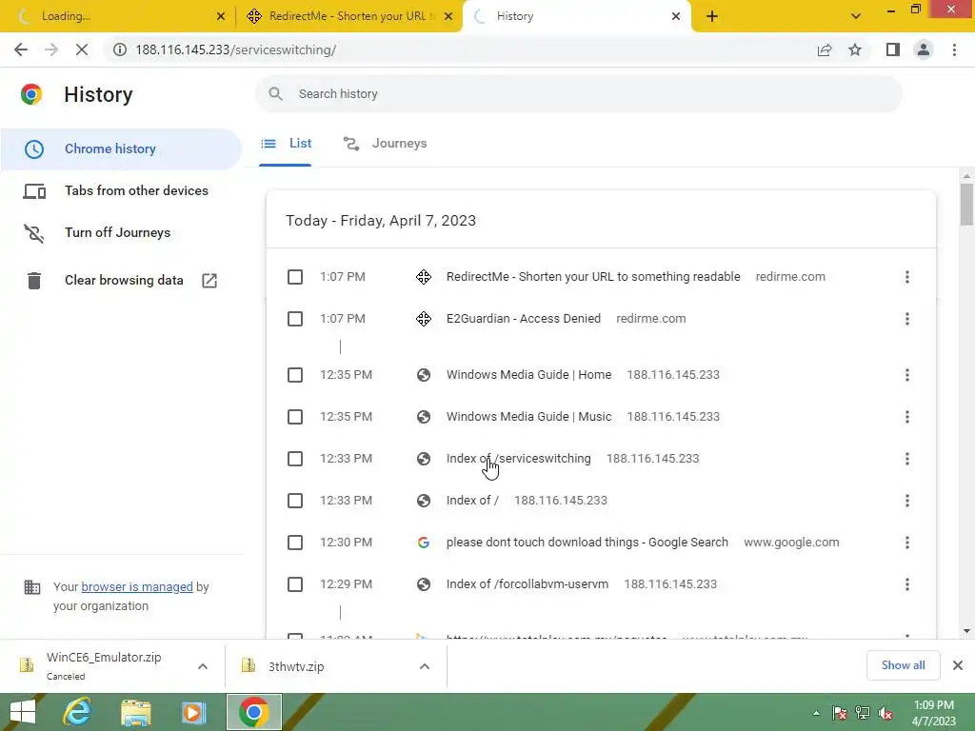Image resolution: width=975 pixels, height=731 pixels.
Task: Switch to the Loading... tab
Action: click(116, 16)
